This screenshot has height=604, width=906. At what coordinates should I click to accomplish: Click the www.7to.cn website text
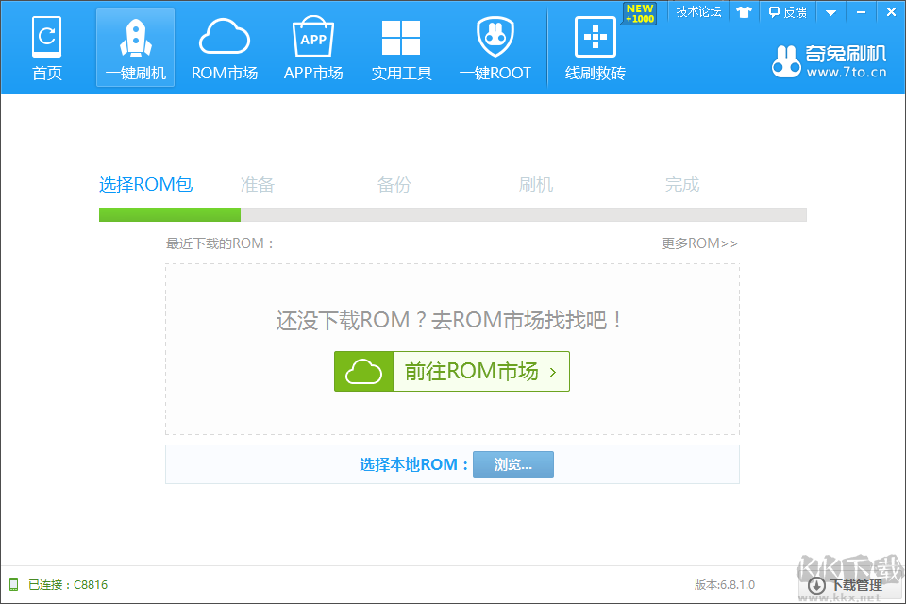pos(847,73)
